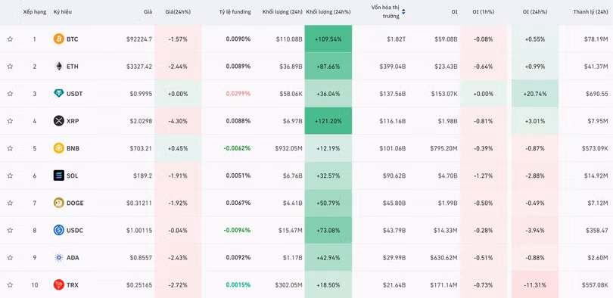Click the Dogecoin logo
The width and height of the screenshot is (613, 298).
click(58, 203)
